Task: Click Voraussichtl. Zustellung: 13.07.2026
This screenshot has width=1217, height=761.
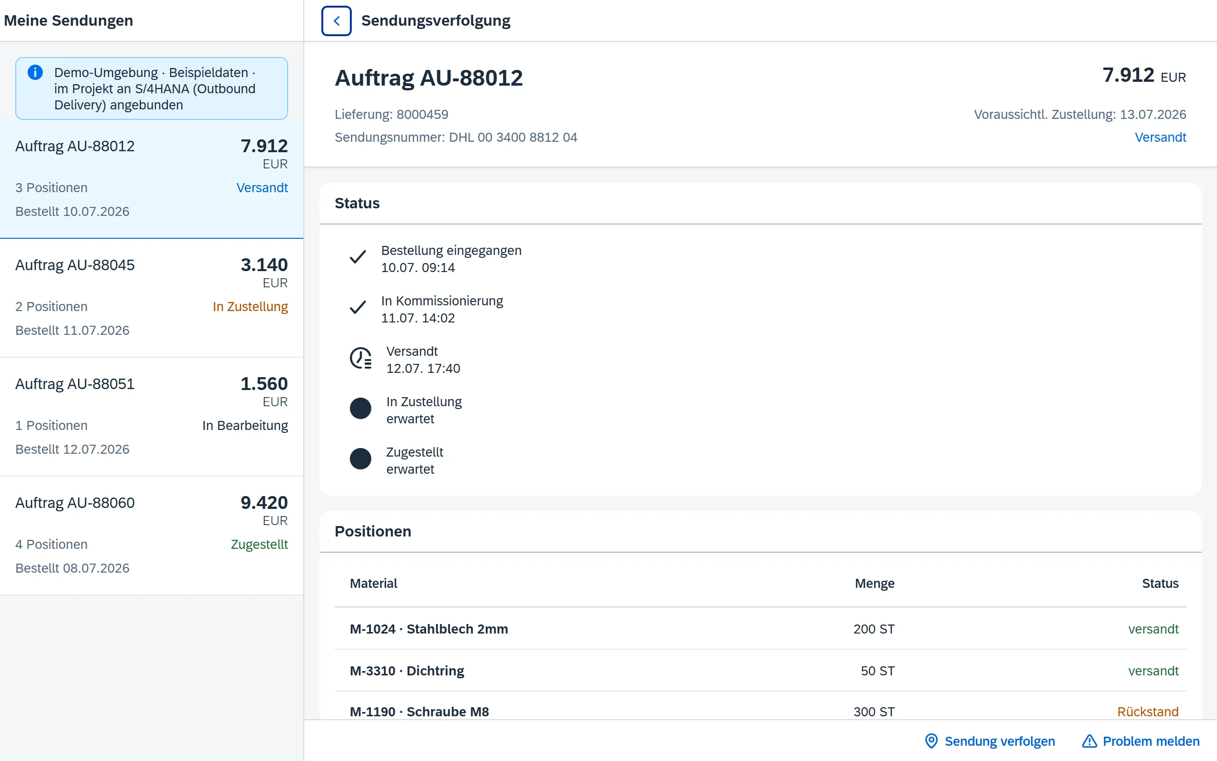Action: [1080, 114]
